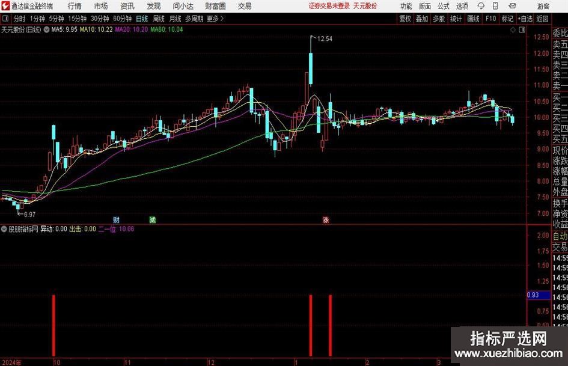Open the 问小达 menu

[x=183, y=6]
